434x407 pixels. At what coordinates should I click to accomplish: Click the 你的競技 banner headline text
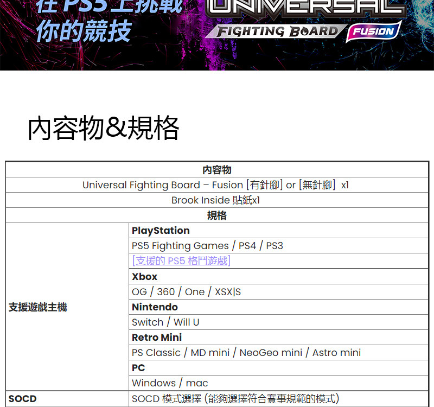[x=84, y=31]
